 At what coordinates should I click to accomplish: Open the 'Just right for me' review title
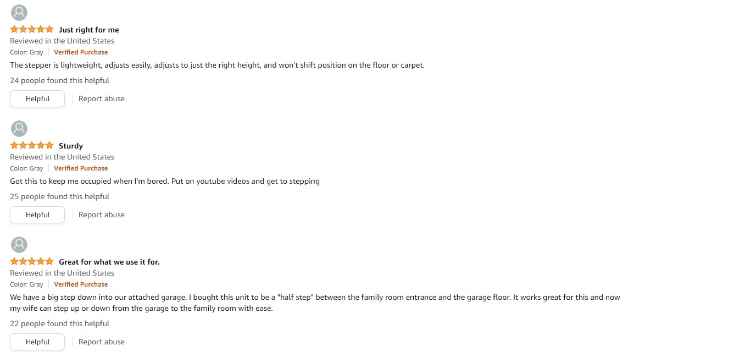click(89, 30)
